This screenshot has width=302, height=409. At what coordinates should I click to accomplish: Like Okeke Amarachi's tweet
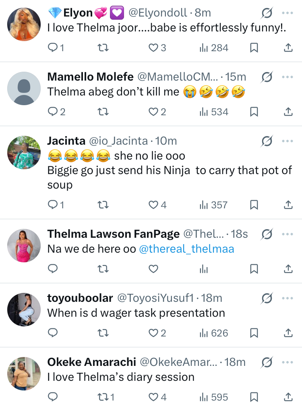[x=153, y=397]
